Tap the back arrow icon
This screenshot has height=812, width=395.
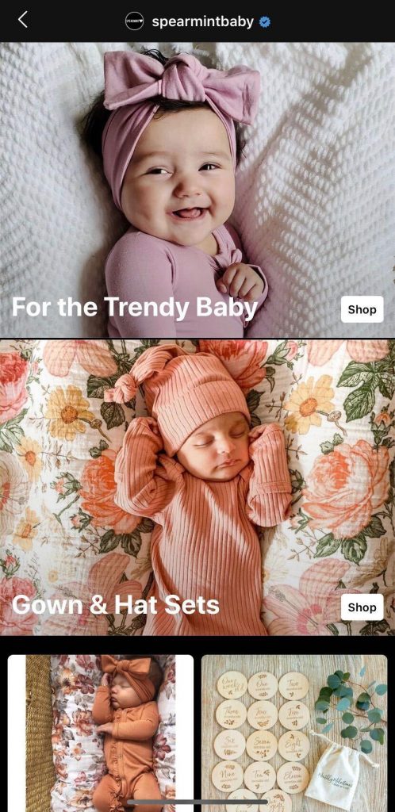22,20
